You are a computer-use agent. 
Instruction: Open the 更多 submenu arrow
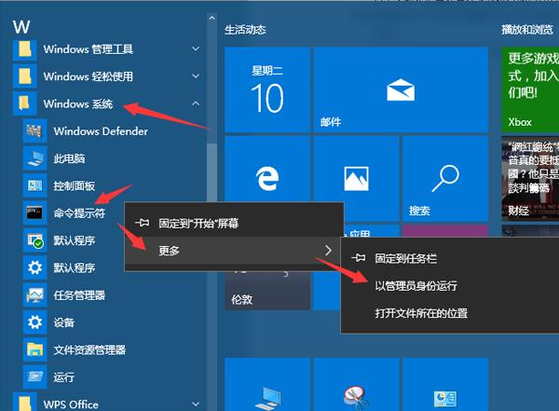tap(328, 251)
